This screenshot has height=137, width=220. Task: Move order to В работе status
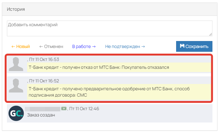(x=84, y=46)
